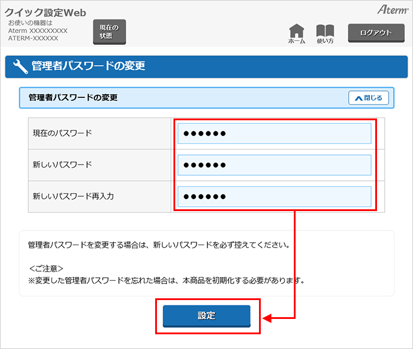This screenshot has width=413, height=349.
Task: Go to the ホーム home icon
Action: tap(297, 34)
